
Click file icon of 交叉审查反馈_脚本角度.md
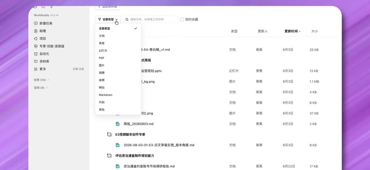pos(118,145)
